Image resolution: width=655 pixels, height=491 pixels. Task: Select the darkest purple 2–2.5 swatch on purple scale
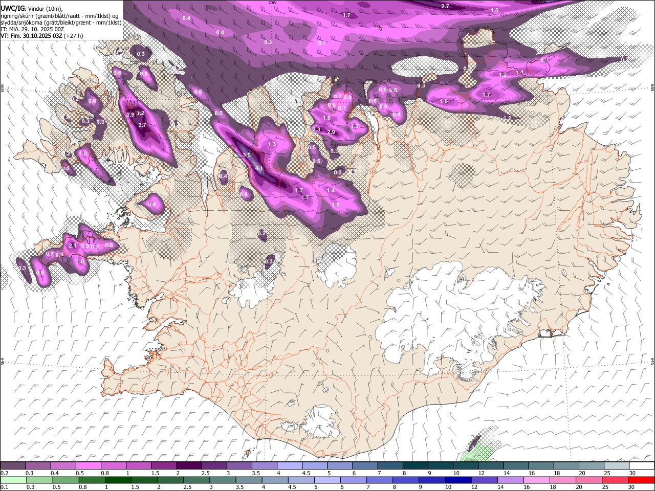pos(190,466)
